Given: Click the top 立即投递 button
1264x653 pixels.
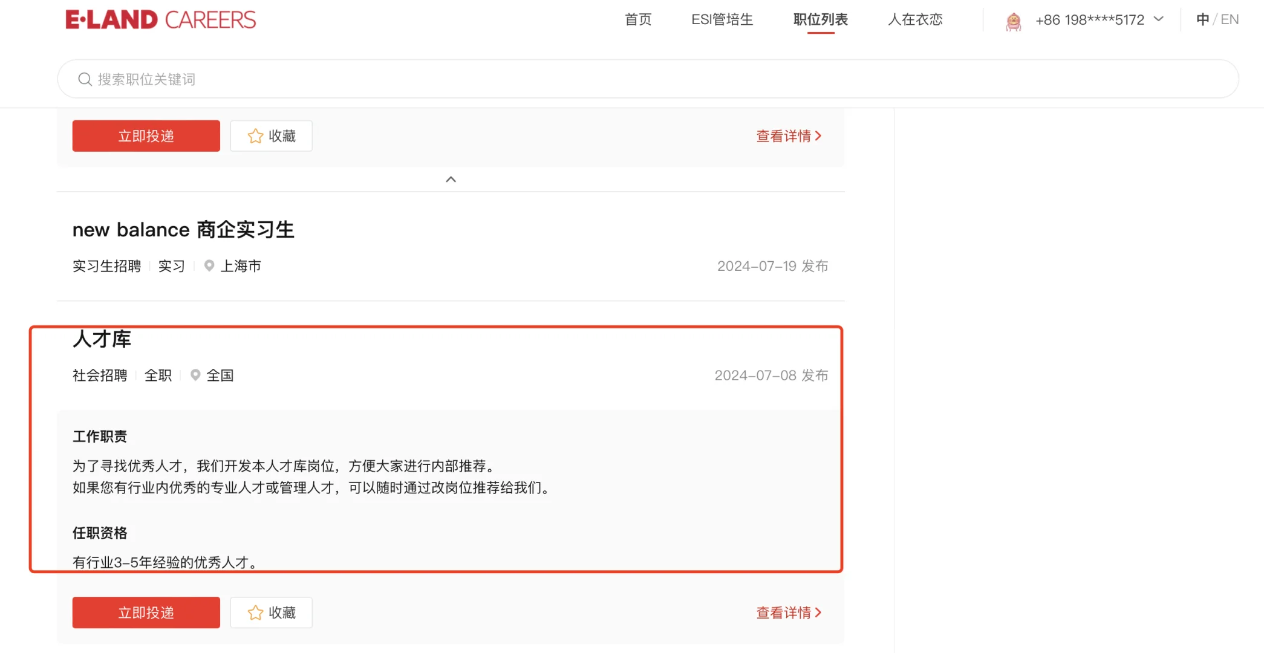Looking at the screenshot, I should pos(146,136).
